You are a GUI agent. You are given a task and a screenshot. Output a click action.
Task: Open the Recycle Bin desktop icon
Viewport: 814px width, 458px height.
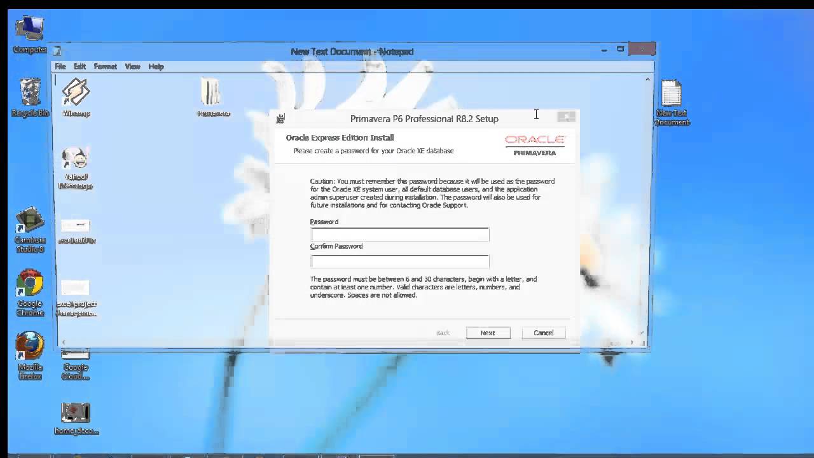[x=30, y=97]
